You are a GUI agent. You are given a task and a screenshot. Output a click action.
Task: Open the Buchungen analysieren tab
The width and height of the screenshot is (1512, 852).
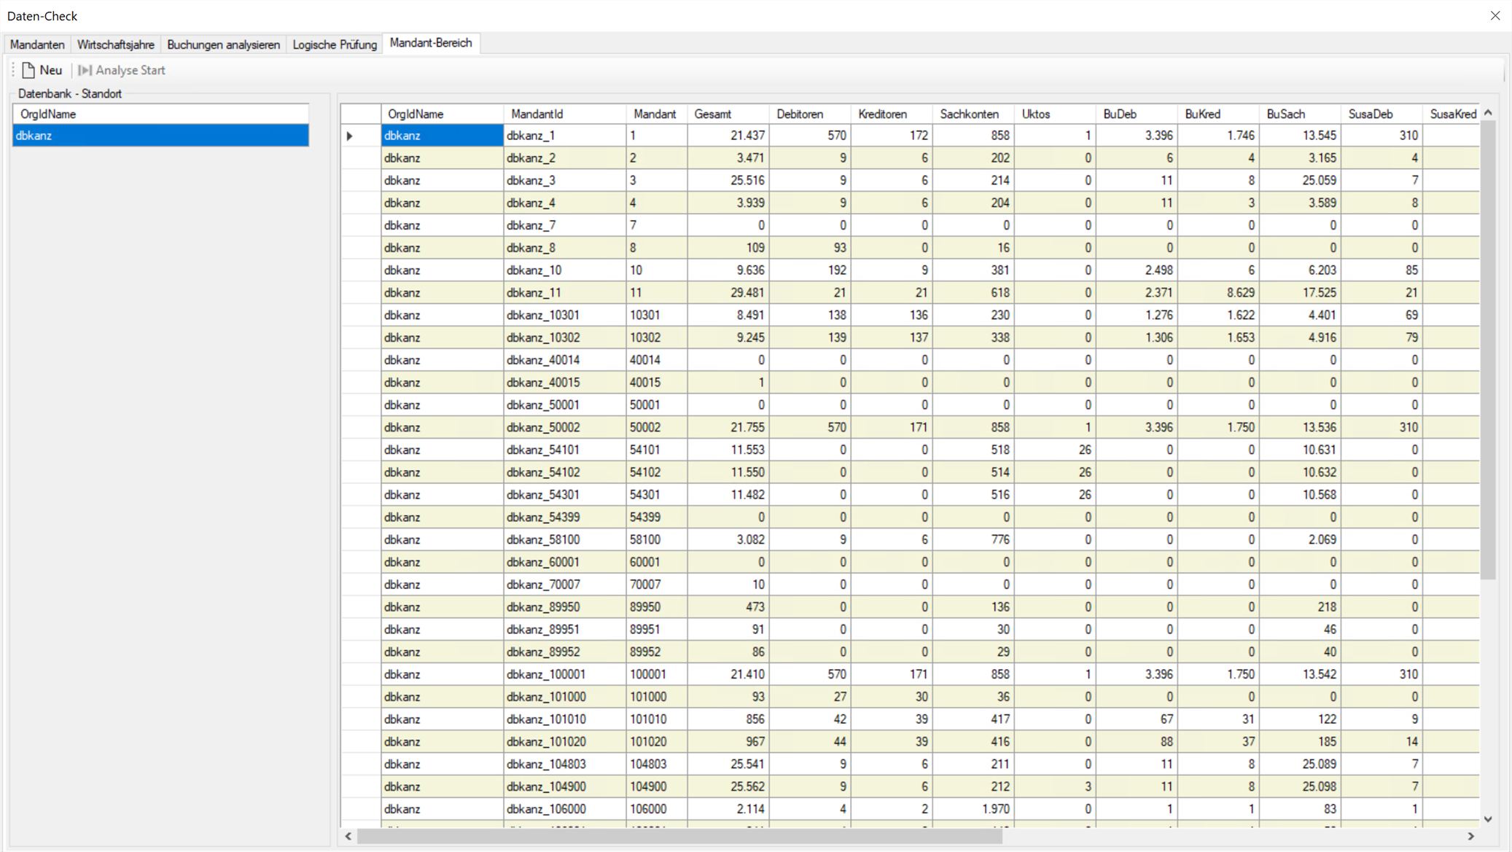[x=223, y=44]
